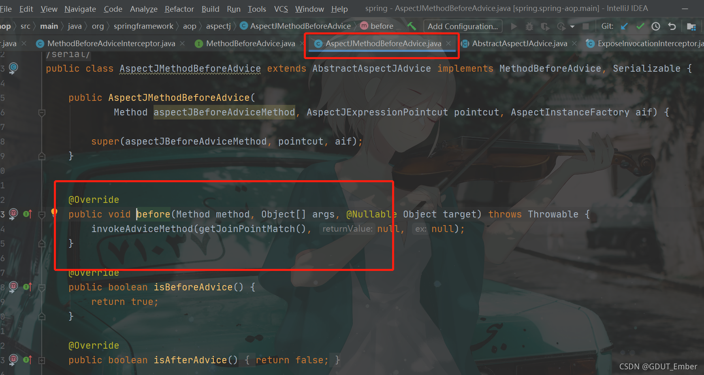
Task: Click the main breadcrumb
Action: [x=49, y=26]
